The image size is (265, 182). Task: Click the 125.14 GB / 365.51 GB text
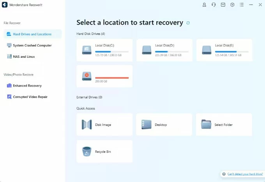coord(228,55)
